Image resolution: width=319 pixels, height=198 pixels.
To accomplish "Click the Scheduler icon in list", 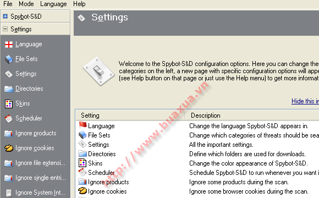I will [82, 172].
